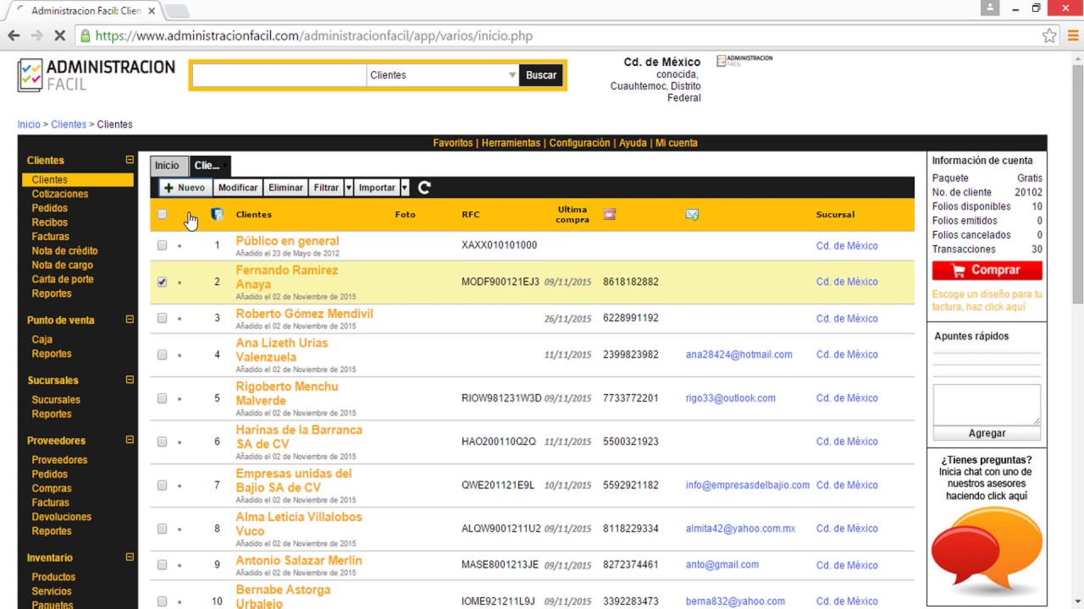Collapse the Sucursales sidebar section
The height and width of the screenshot is (609, 1084).
pos(130,380)
